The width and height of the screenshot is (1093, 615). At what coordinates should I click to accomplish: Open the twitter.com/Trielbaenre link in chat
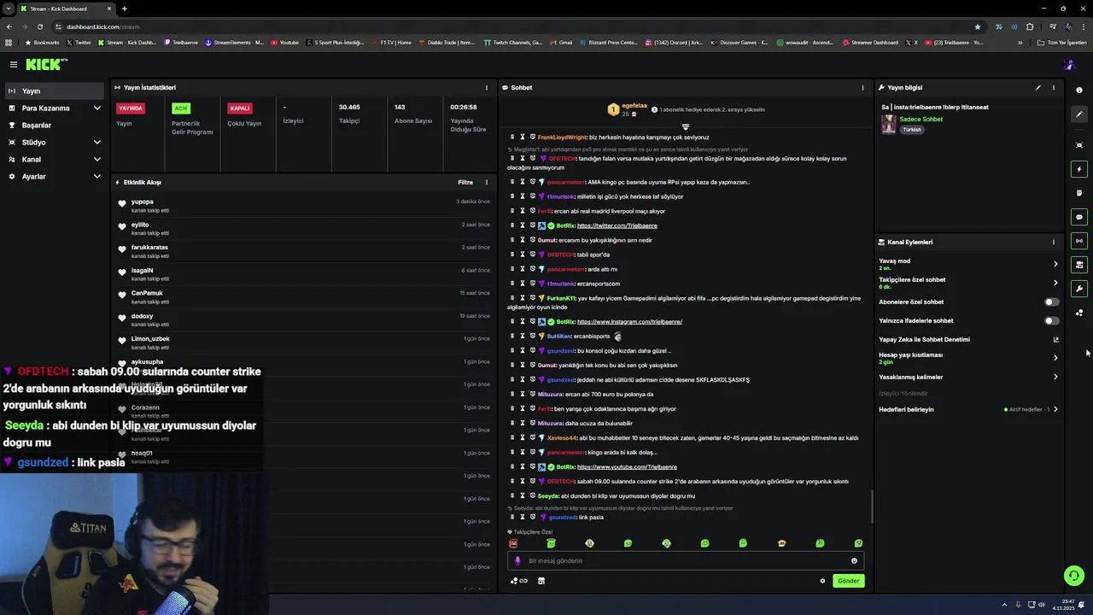point(617,225)
